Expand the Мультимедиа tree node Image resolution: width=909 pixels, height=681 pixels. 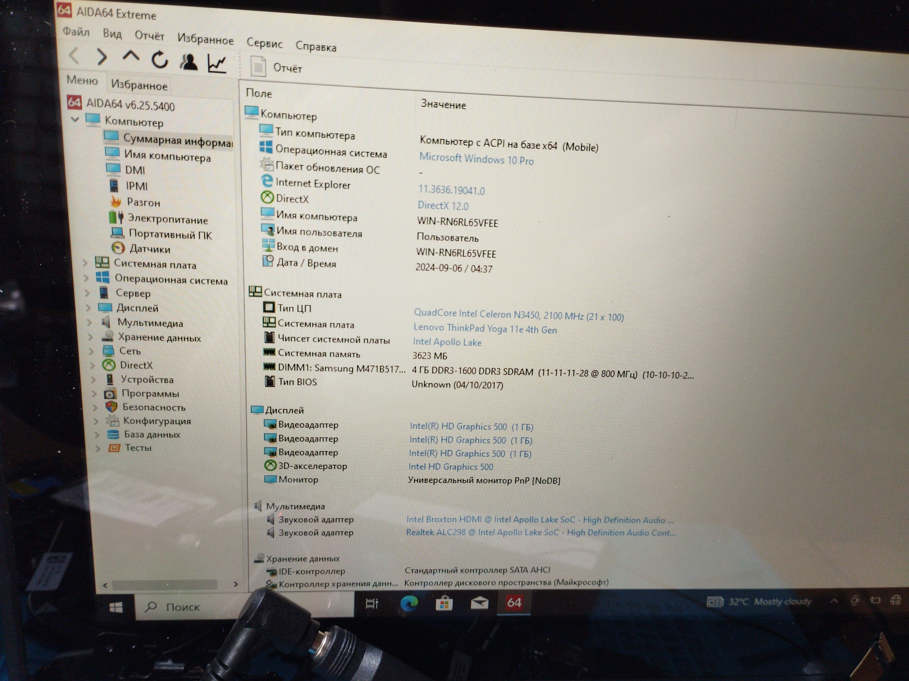89,322
